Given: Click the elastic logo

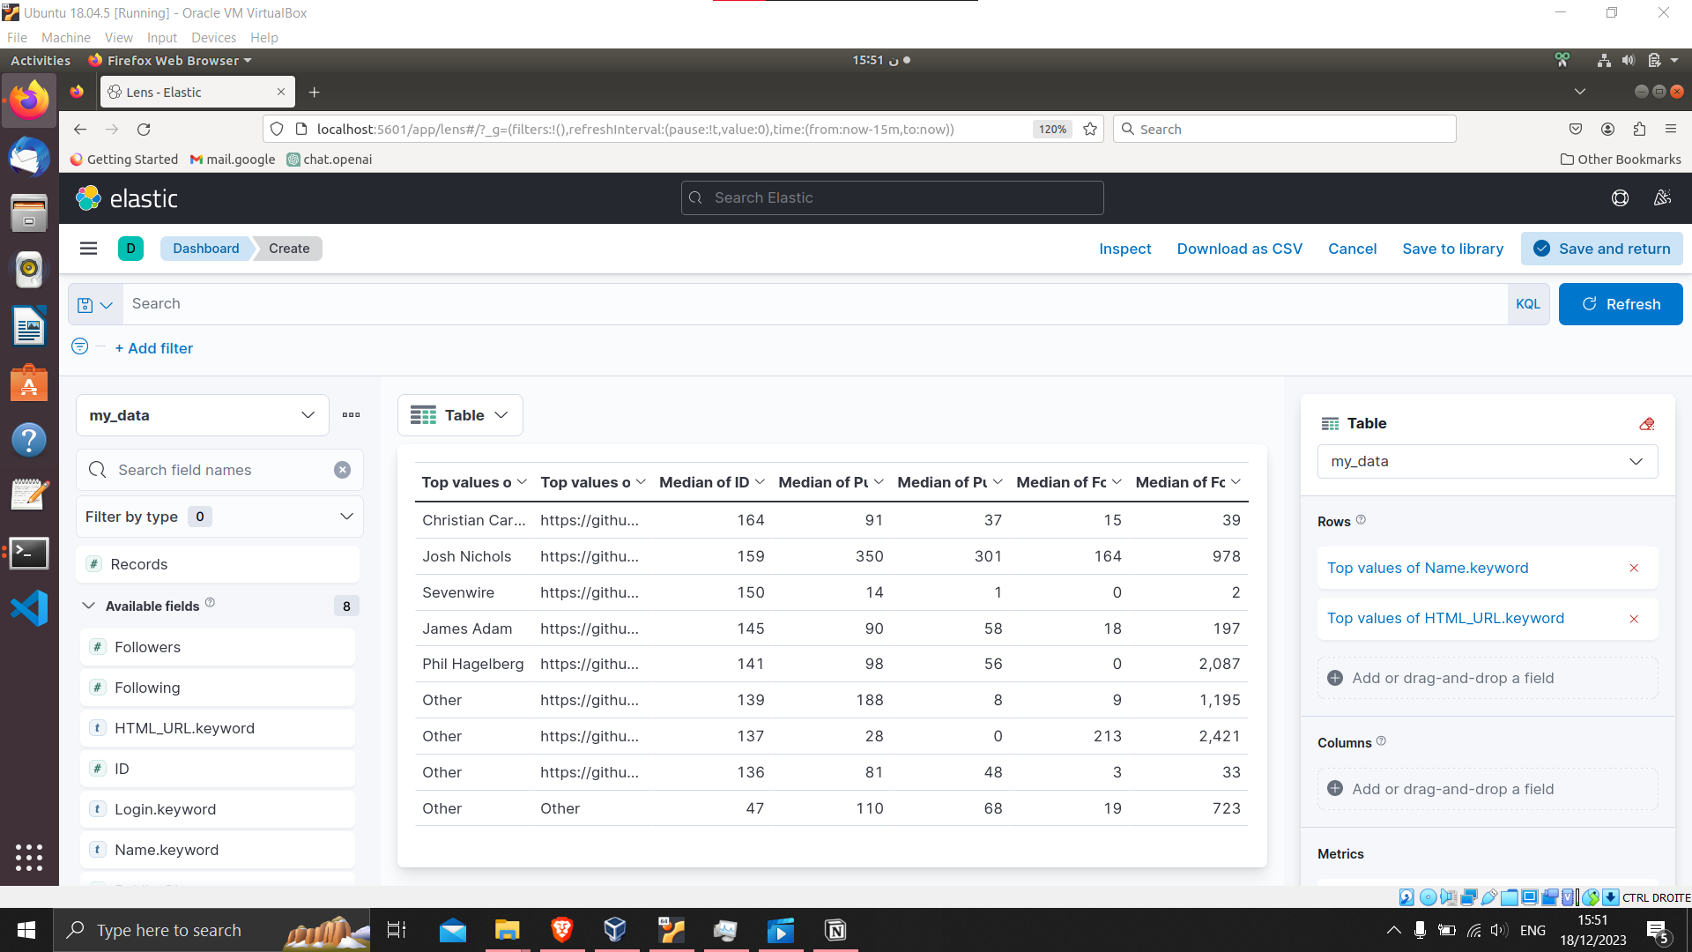Looking at the screenshot, I should [x=127, y=198].
